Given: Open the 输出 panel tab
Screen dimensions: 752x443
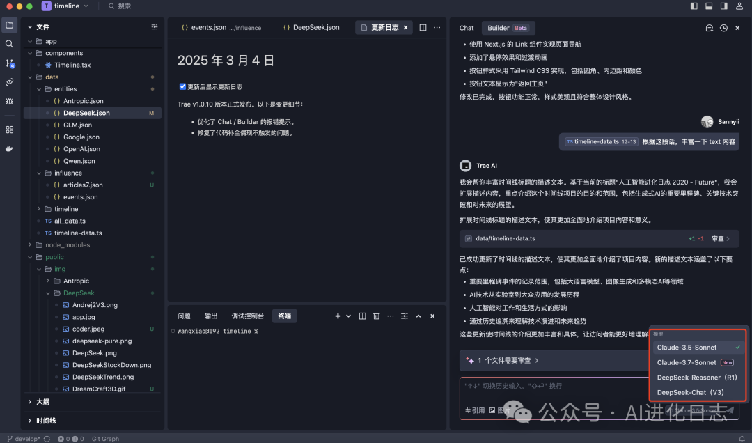Looking at the screenshot, I should (x=211, y=316).
